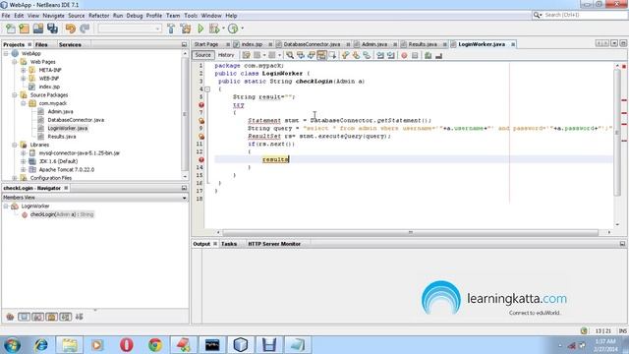Switch to the DatabaseConnector.java tab
Viewport: 629px width, 354px height.
point(312,44)
